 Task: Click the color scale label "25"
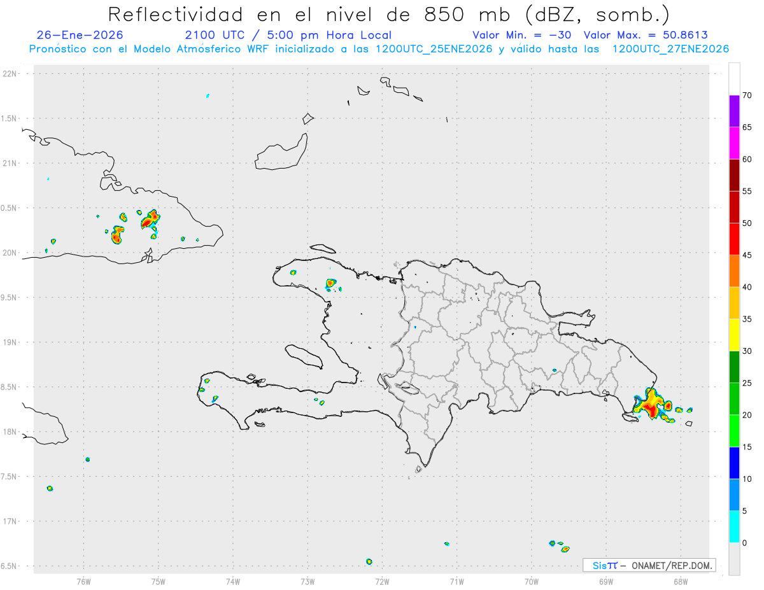point(747,383)
